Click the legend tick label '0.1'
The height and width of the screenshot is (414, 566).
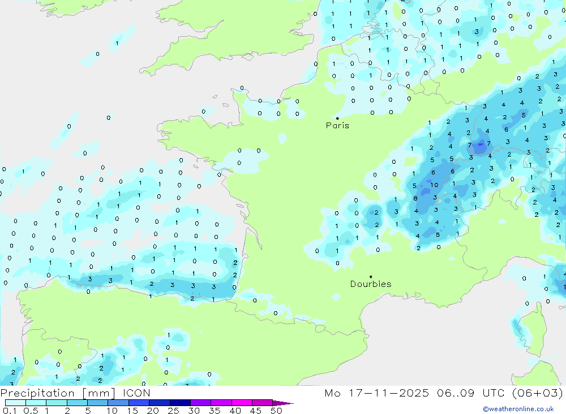(10, 411)
